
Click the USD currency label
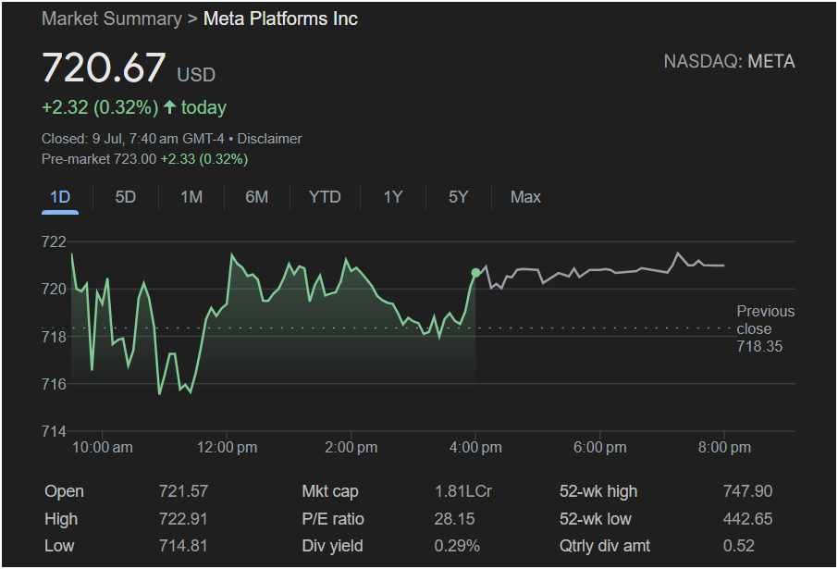[x=196, y=75]
